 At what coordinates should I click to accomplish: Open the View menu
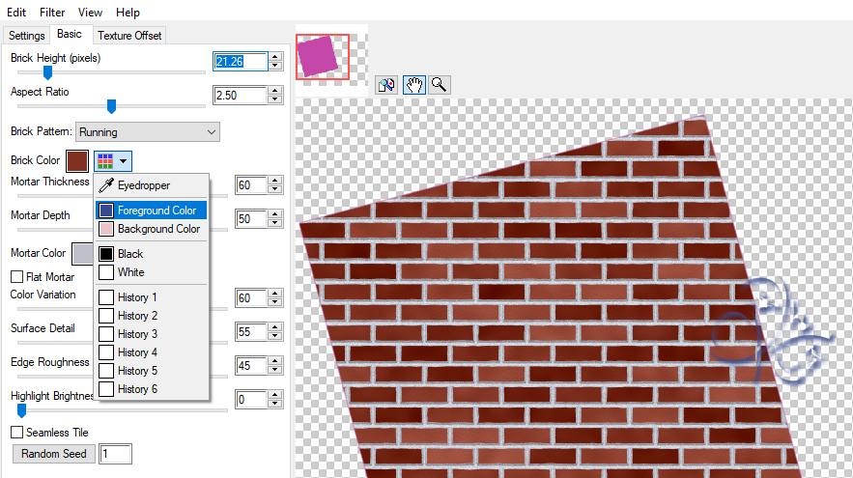(90, 12)
